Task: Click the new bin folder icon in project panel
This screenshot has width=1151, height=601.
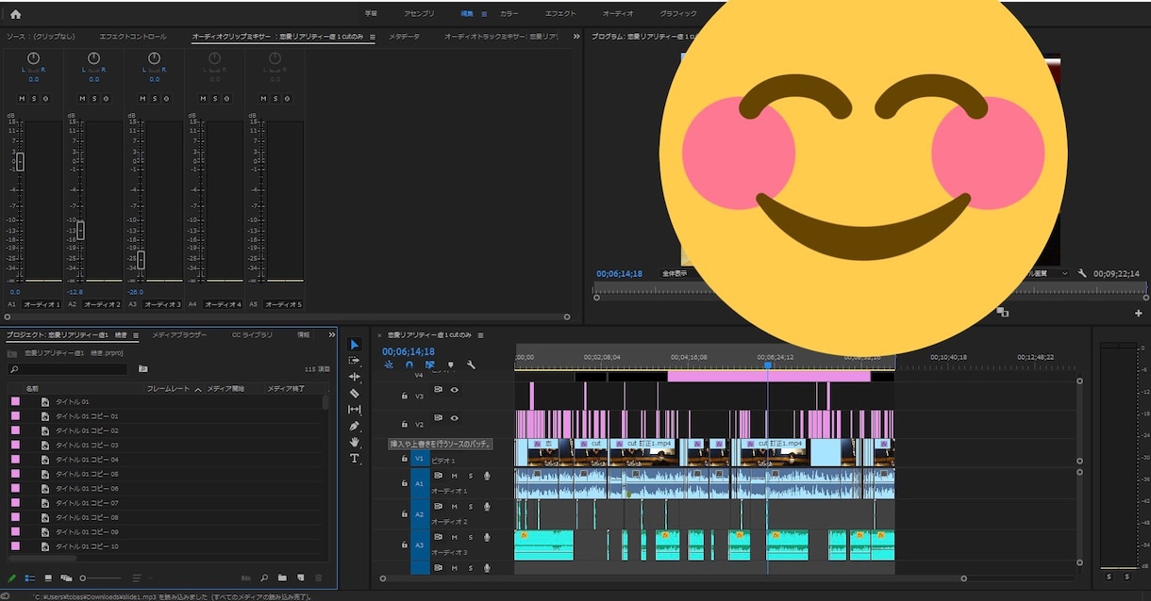Action: point(282,577)
